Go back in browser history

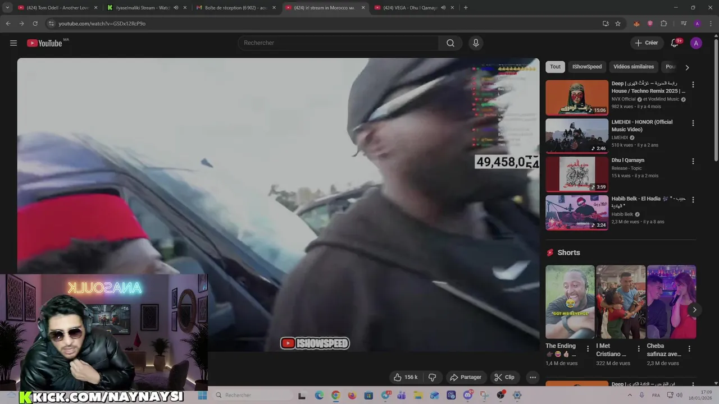pyautogui.click(x=8, y=24)
